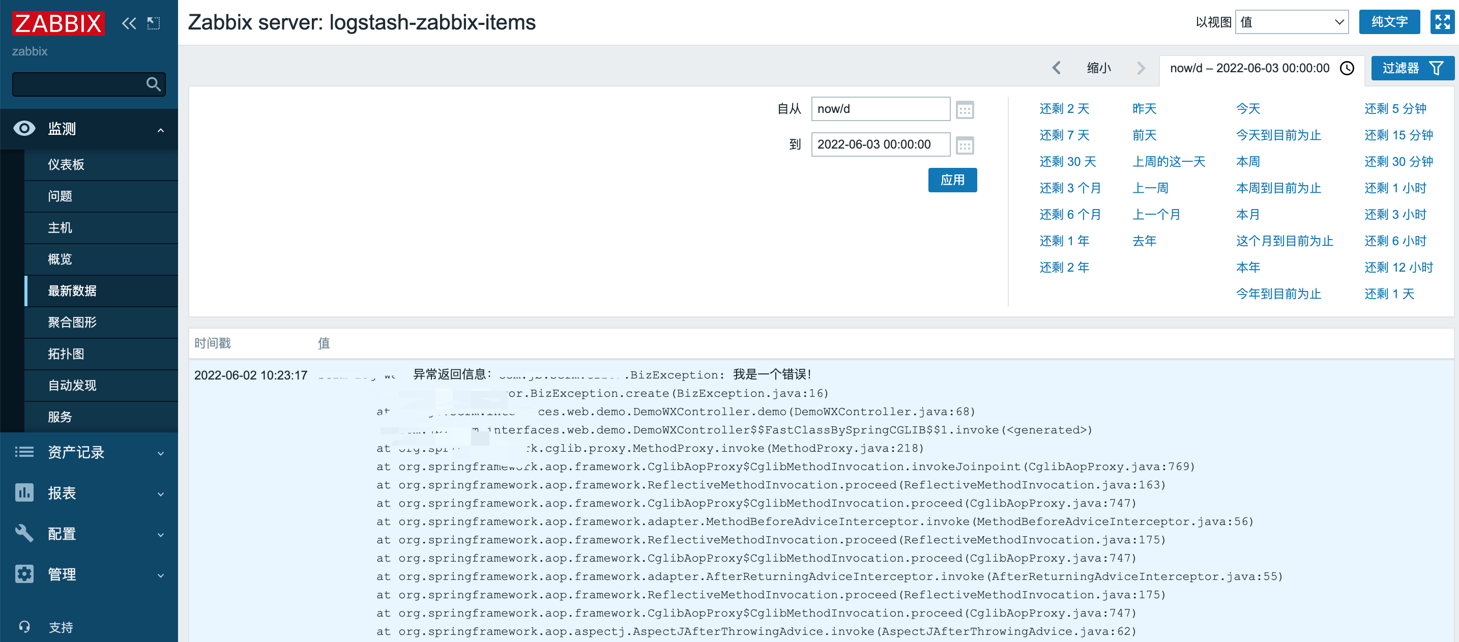1459x642 pixels.
Task: Open 概览 menu item
Action: pyautogui.click(x=101, y=259)
